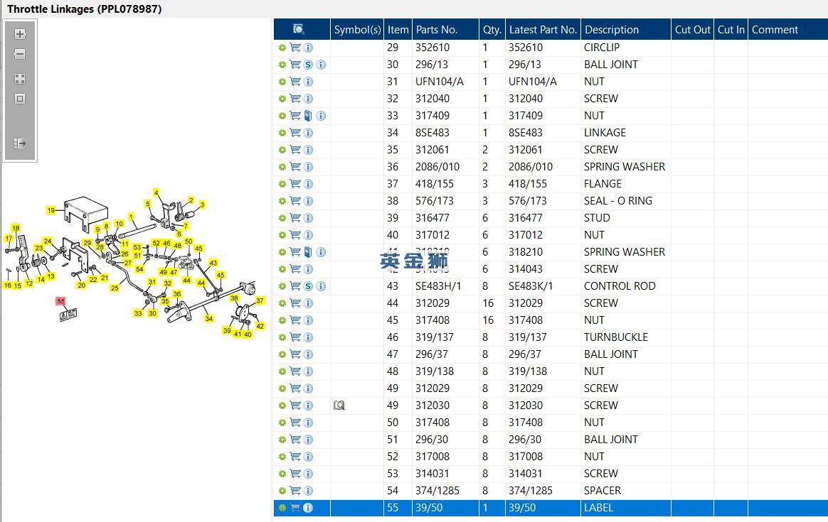Select the red callout 55 in diagram
Screen dimensions: 828x522
click(60, 301)
